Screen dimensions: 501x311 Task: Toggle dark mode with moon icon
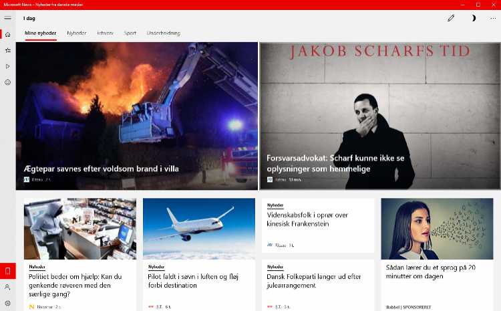tap(473, 18)
